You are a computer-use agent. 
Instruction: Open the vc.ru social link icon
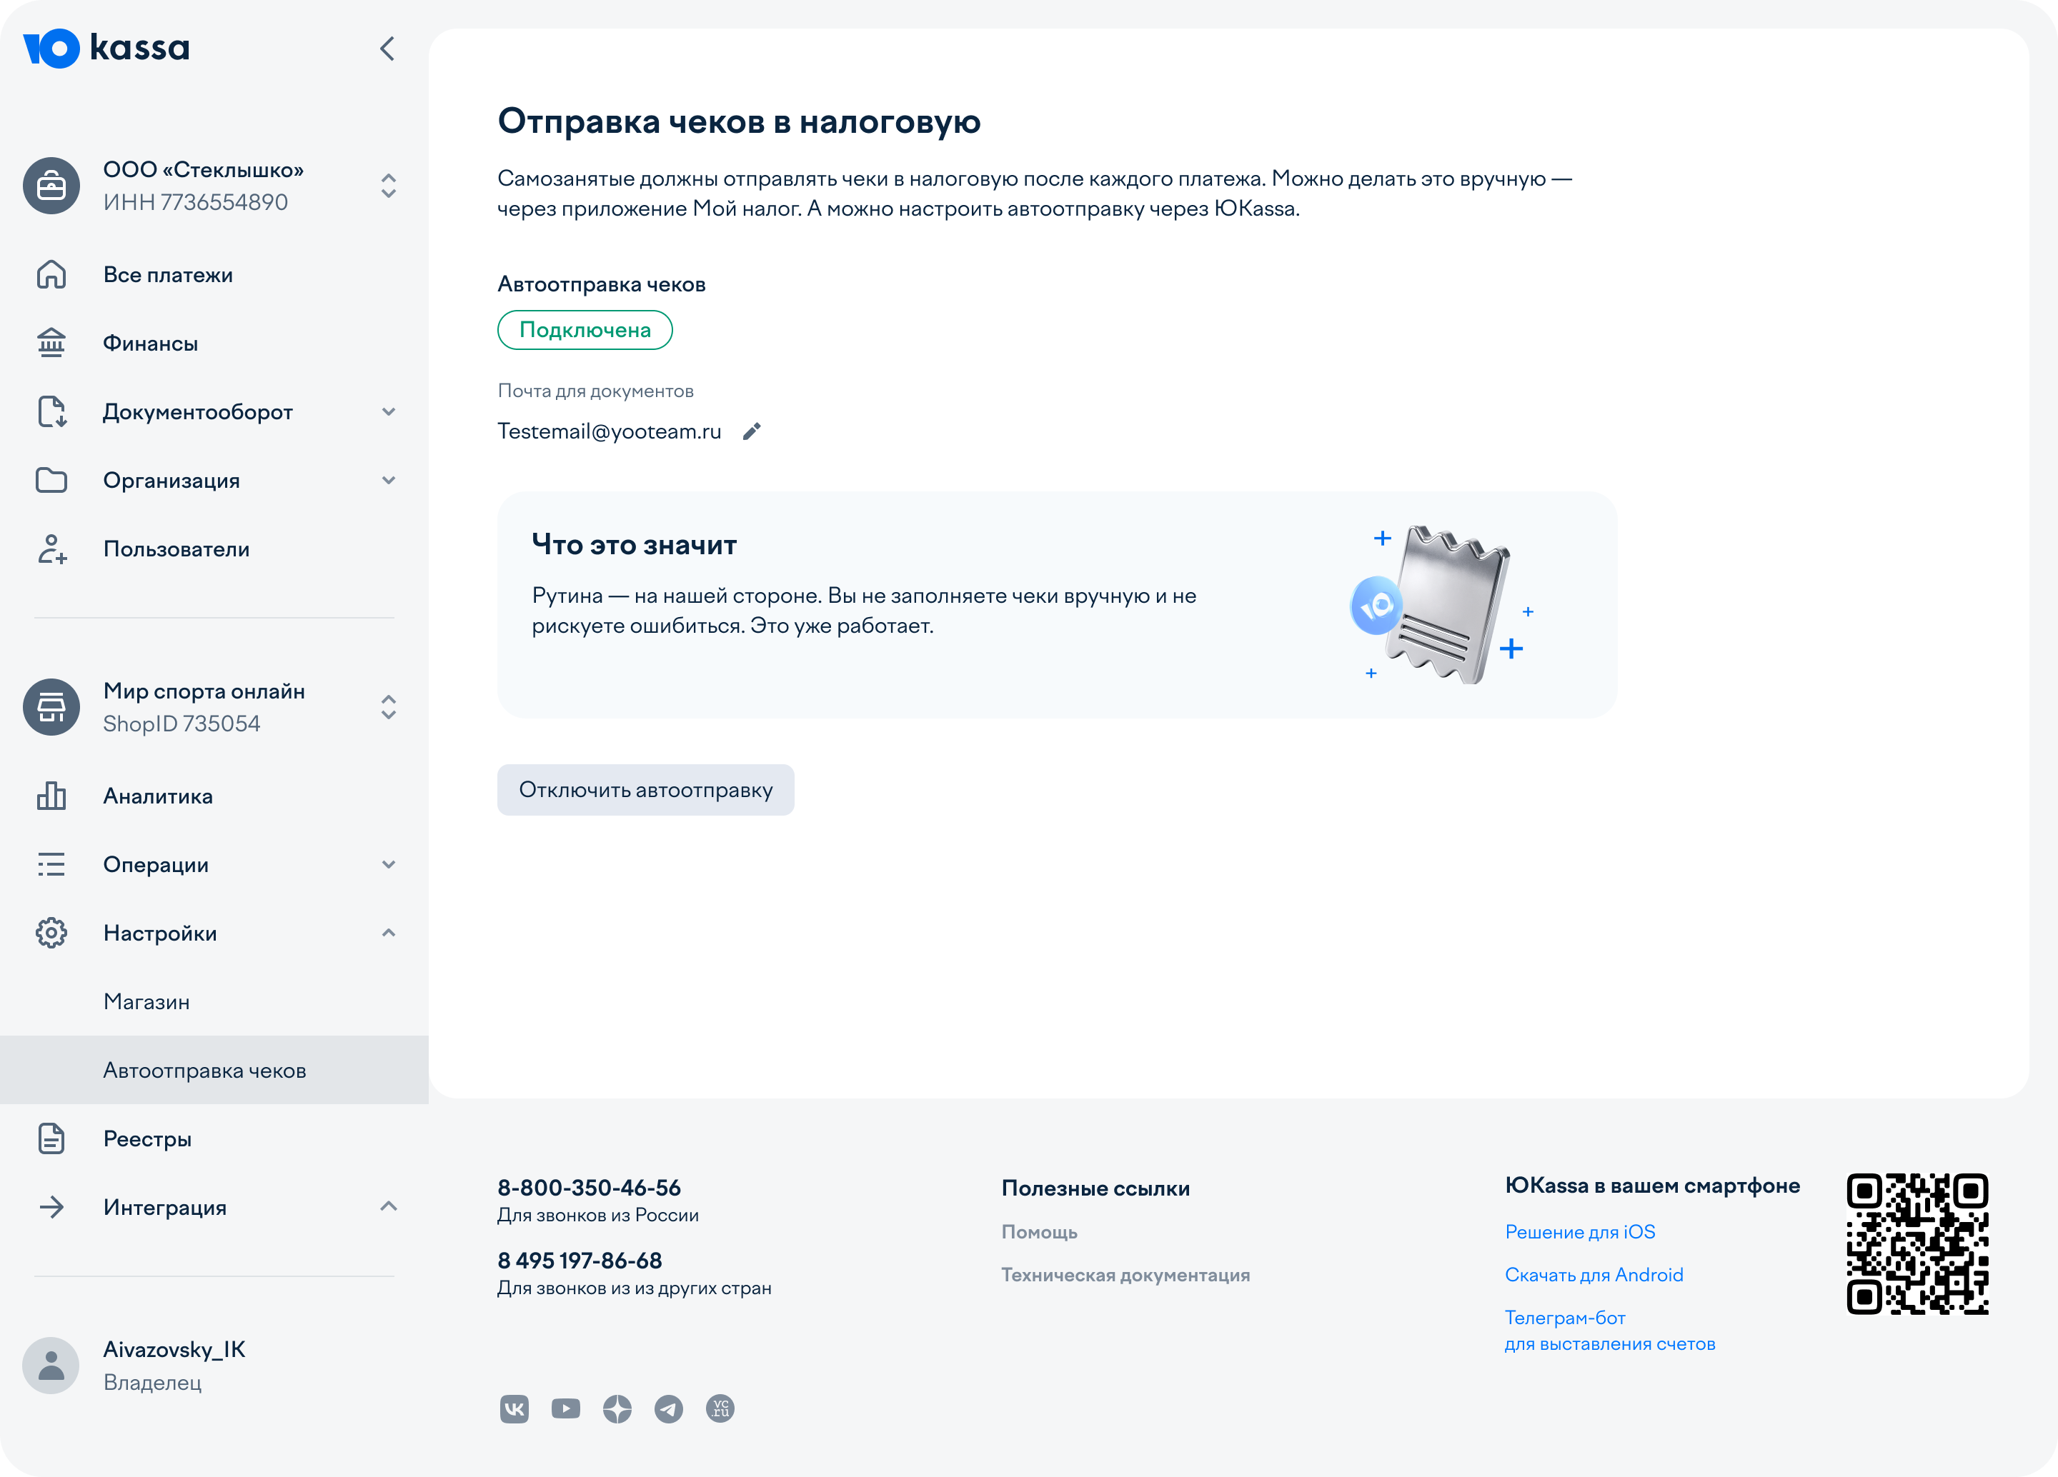pyautogui.click(x=720, y=1409)
